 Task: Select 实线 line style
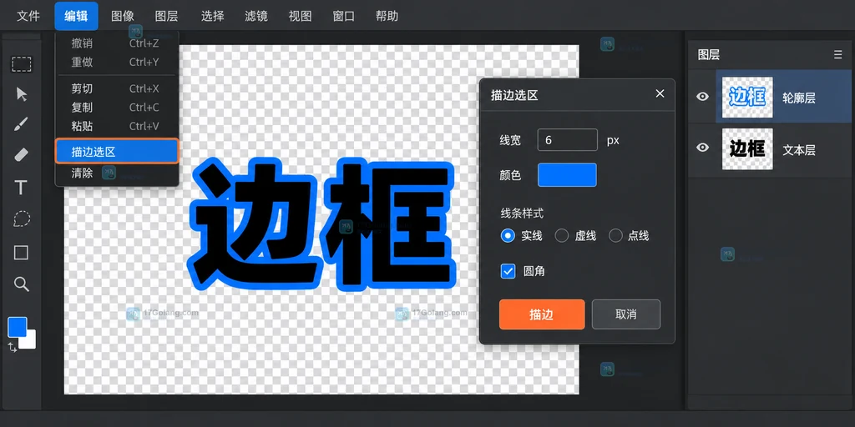click(x=508, y=235)
